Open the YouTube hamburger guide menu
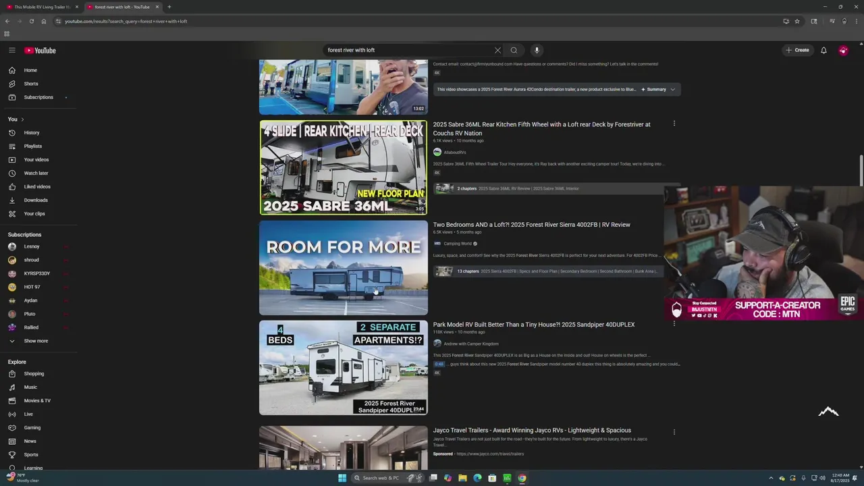The image size is (864, 486). [12, 51]
